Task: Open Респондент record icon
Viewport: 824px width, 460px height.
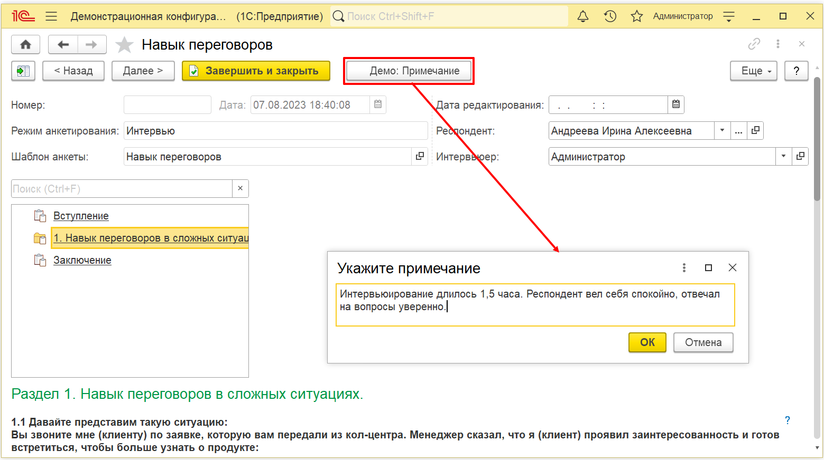Action: (755, 130)
